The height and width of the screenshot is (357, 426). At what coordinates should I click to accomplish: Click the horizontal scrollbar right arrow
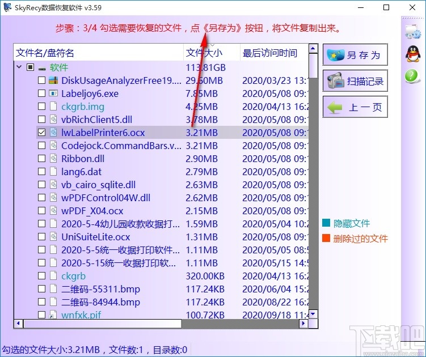point(303,324)
